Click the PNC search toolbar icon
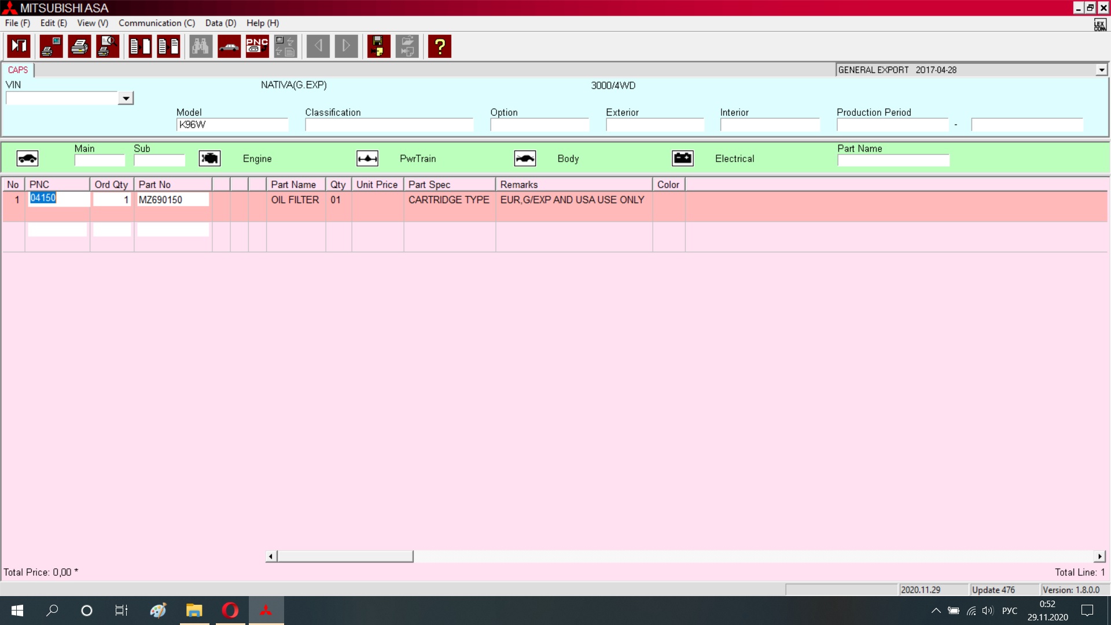This screenshot has height=625, width=1111. (x=257, y=46)
